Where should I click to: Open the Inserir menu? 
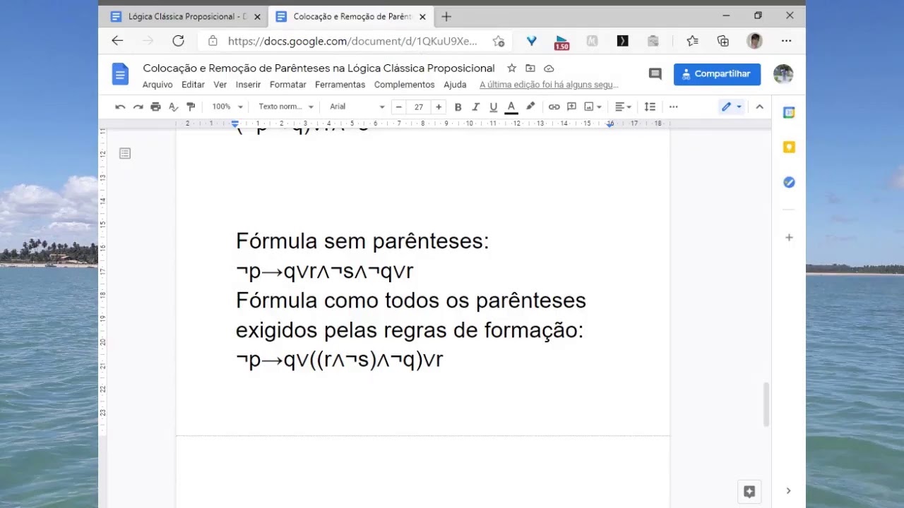click(248, 85)
